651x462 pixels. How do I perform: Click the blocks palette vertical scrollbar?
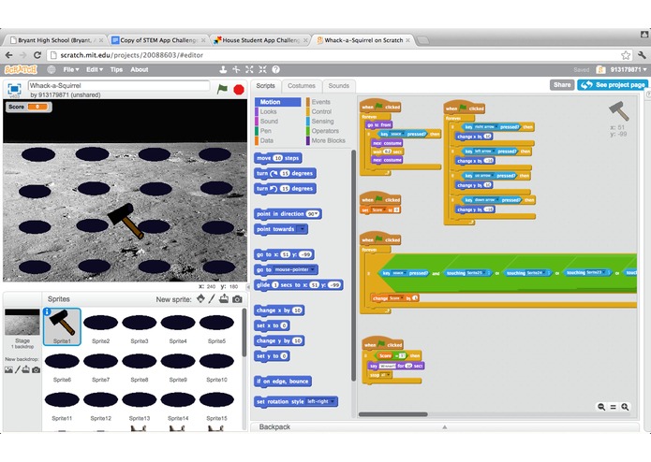353,266
